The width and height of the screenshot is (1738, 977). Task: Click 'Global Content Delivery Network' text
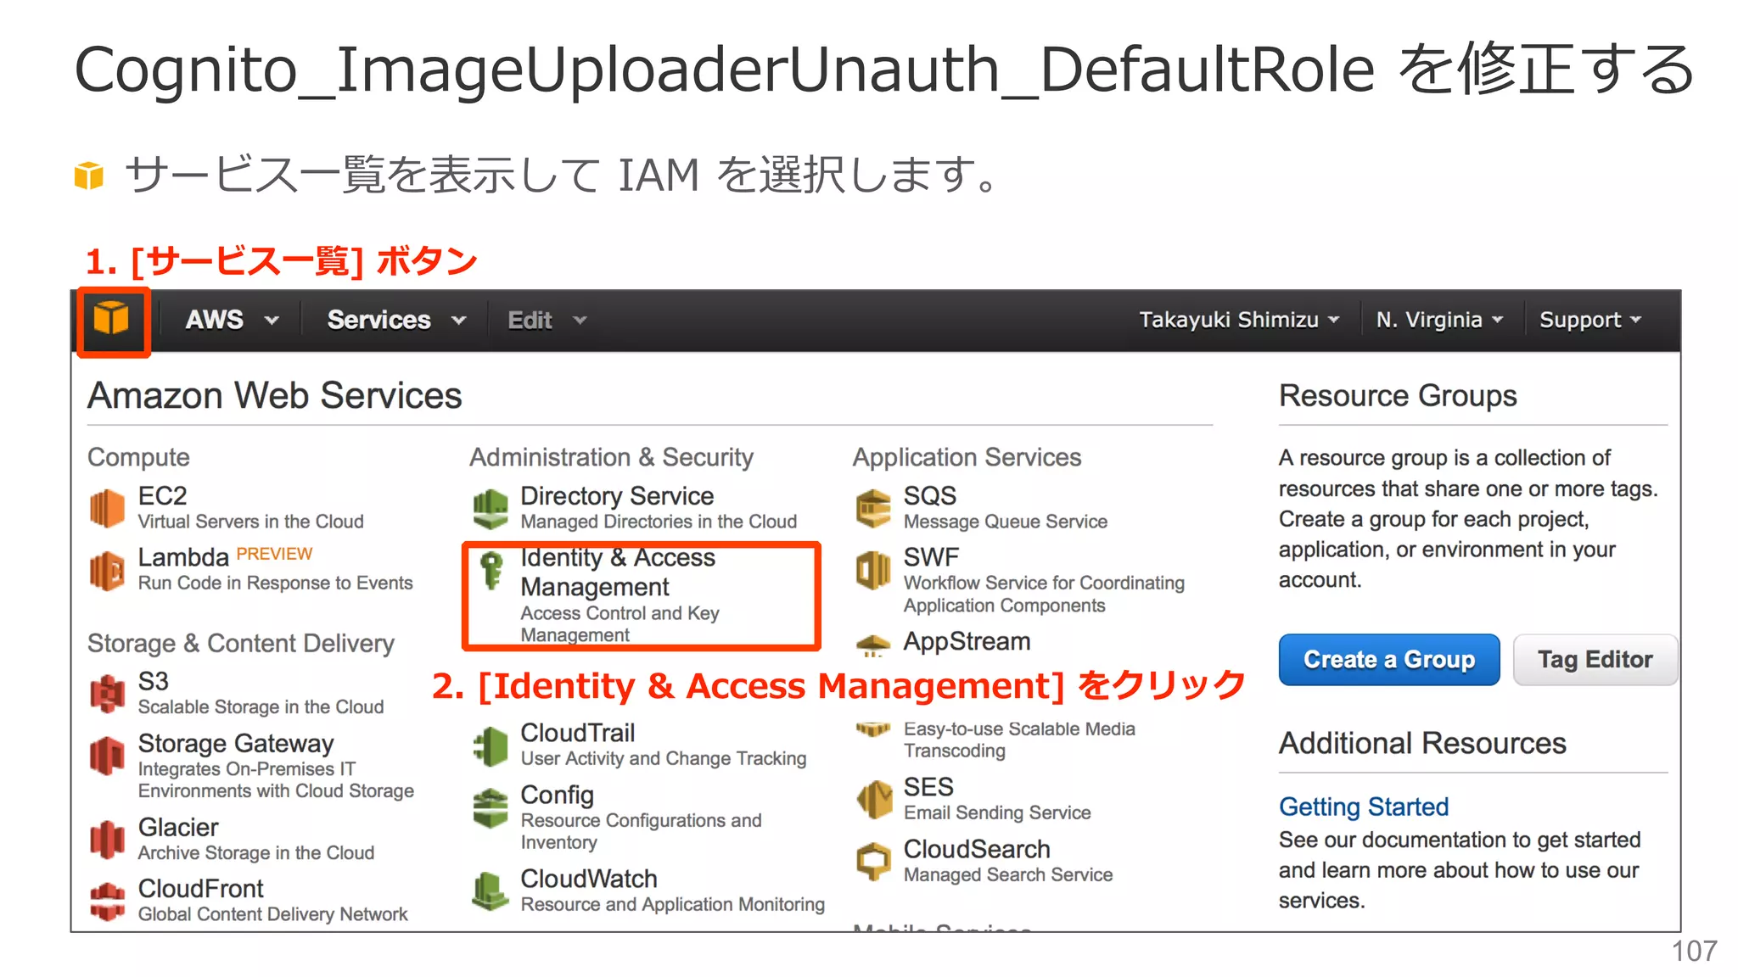pyautogui.click(x=273, y=914)
